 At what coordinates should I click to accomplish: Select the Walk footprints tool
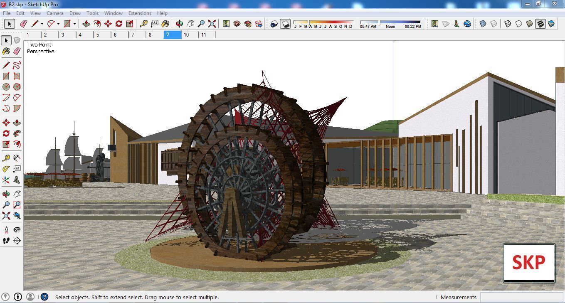click(6, 241)
